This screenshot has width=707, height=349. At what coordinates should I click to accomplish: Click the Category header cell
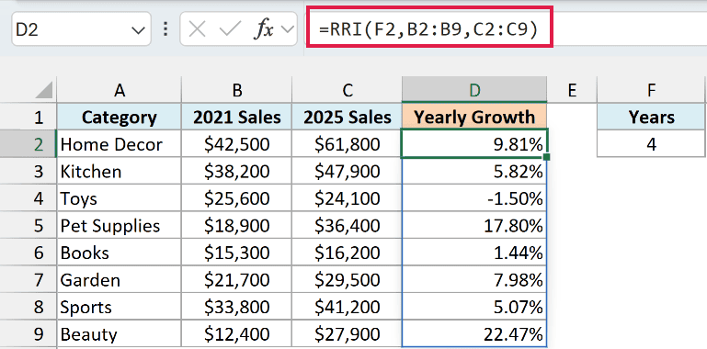click(119, 117)
